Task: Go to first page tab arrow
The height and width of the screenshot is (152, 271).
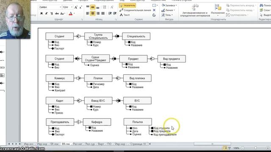Action: tap(9, 144)
